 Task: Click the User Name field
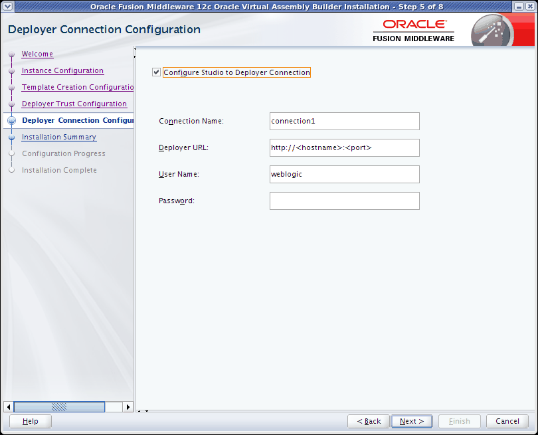pyautogui.click(x=345, y=174)
